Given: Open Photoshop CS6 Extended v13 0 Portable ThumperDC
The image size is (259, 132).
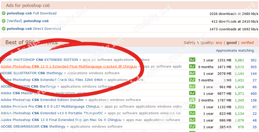Looking at the screenshot, I should (x=52, y=113).
